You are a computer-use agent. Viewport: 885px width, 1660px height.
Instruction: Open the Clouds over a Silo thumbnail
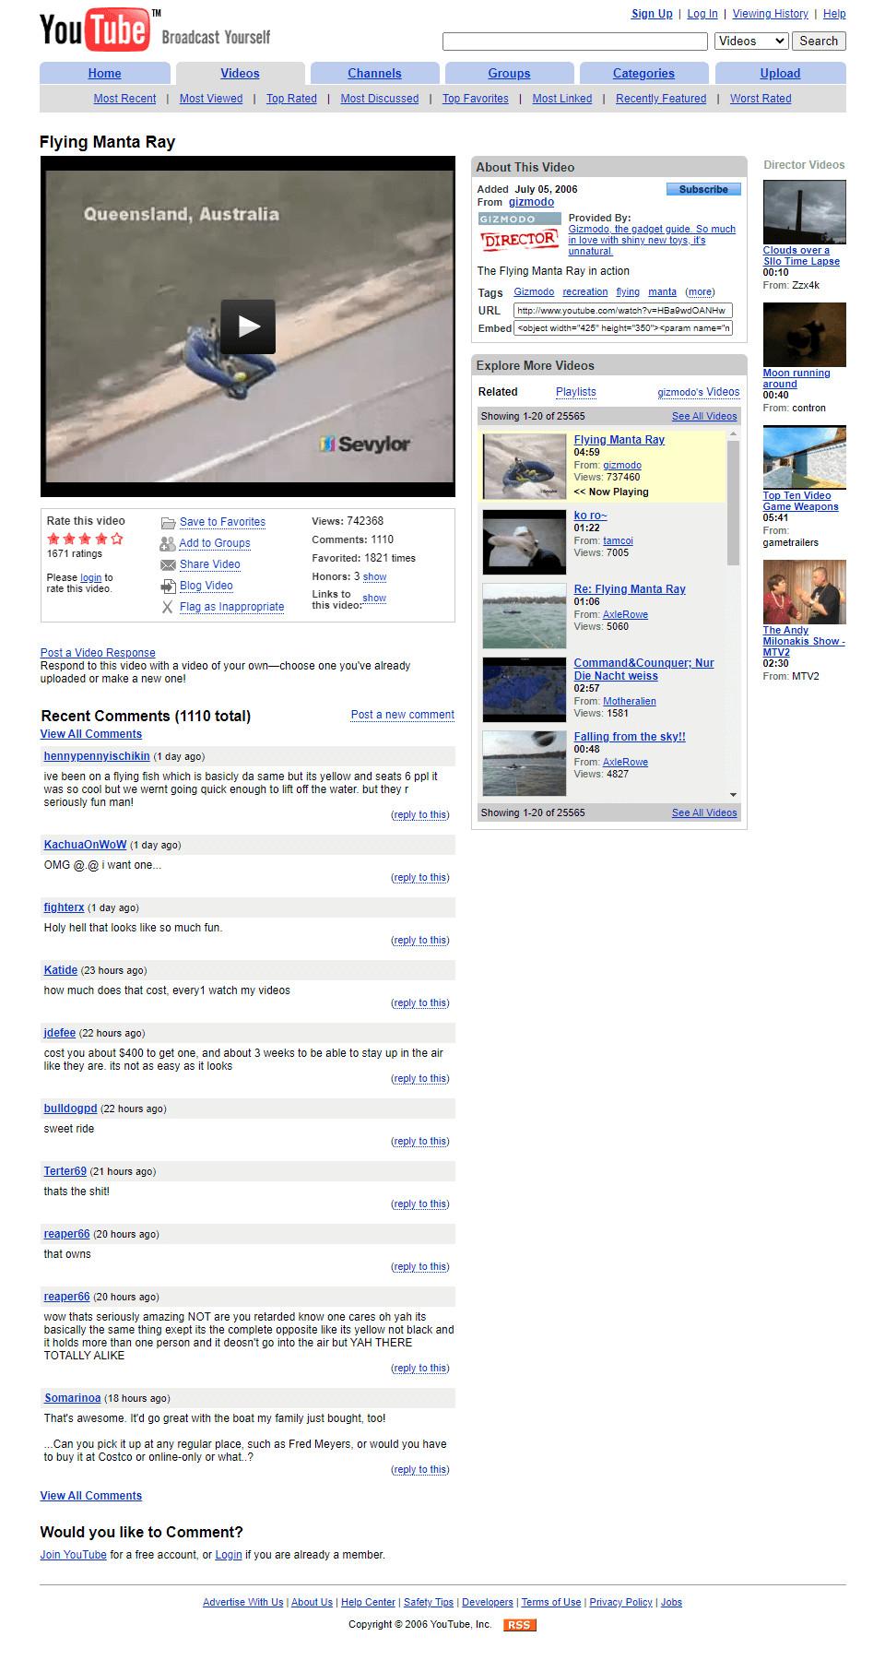pyautogui.click(x=804, y=211)
